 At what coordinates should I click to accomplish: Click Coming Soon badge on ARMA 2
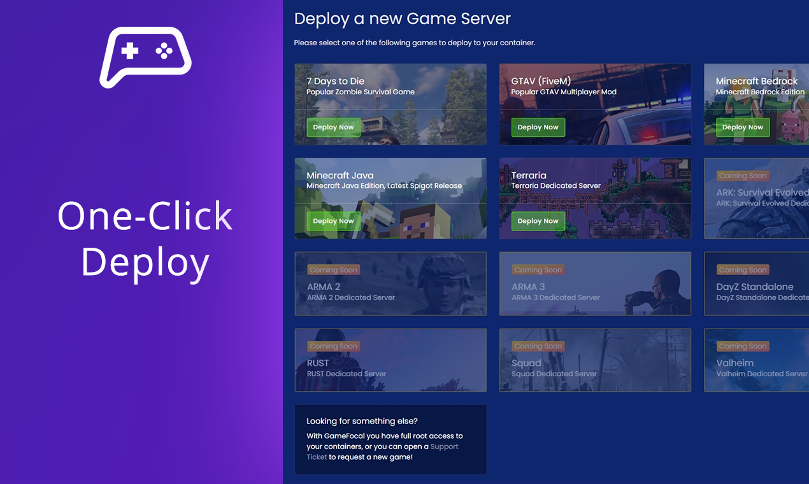tap(333, 270)
